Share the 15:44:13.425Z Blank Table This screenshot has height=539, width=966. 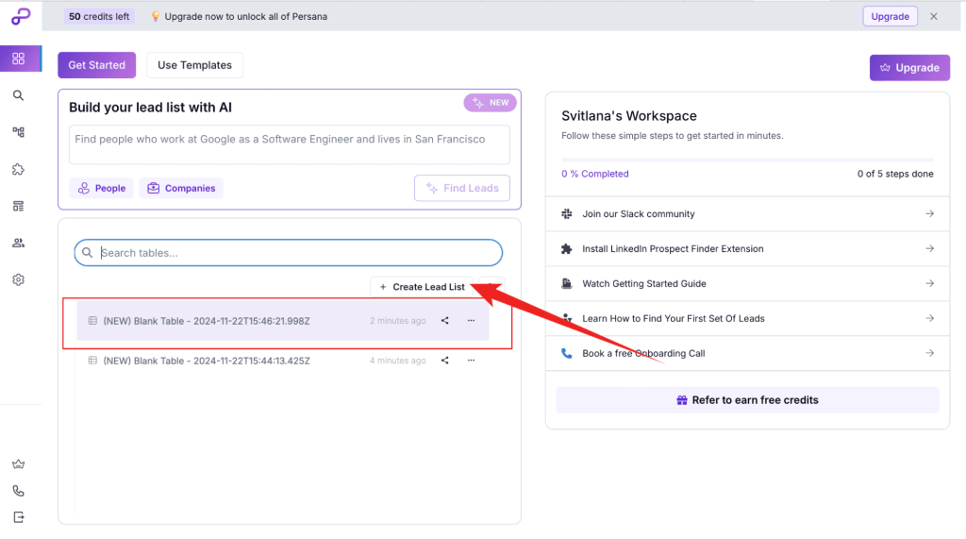(445, 361)
